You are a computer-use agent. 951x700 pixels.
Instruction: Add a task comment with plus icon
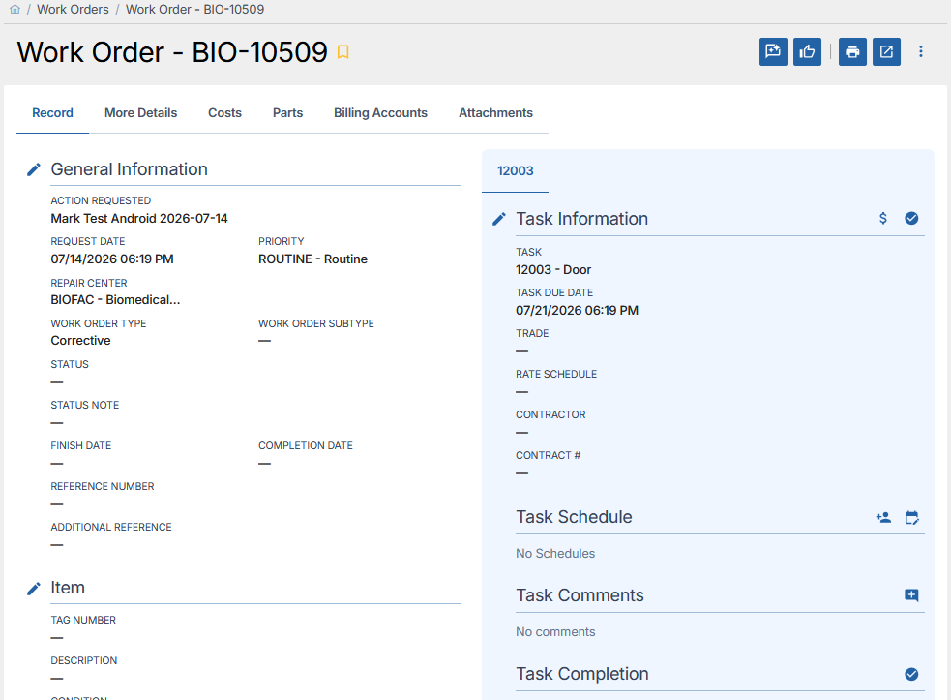(x=911, y=595)
